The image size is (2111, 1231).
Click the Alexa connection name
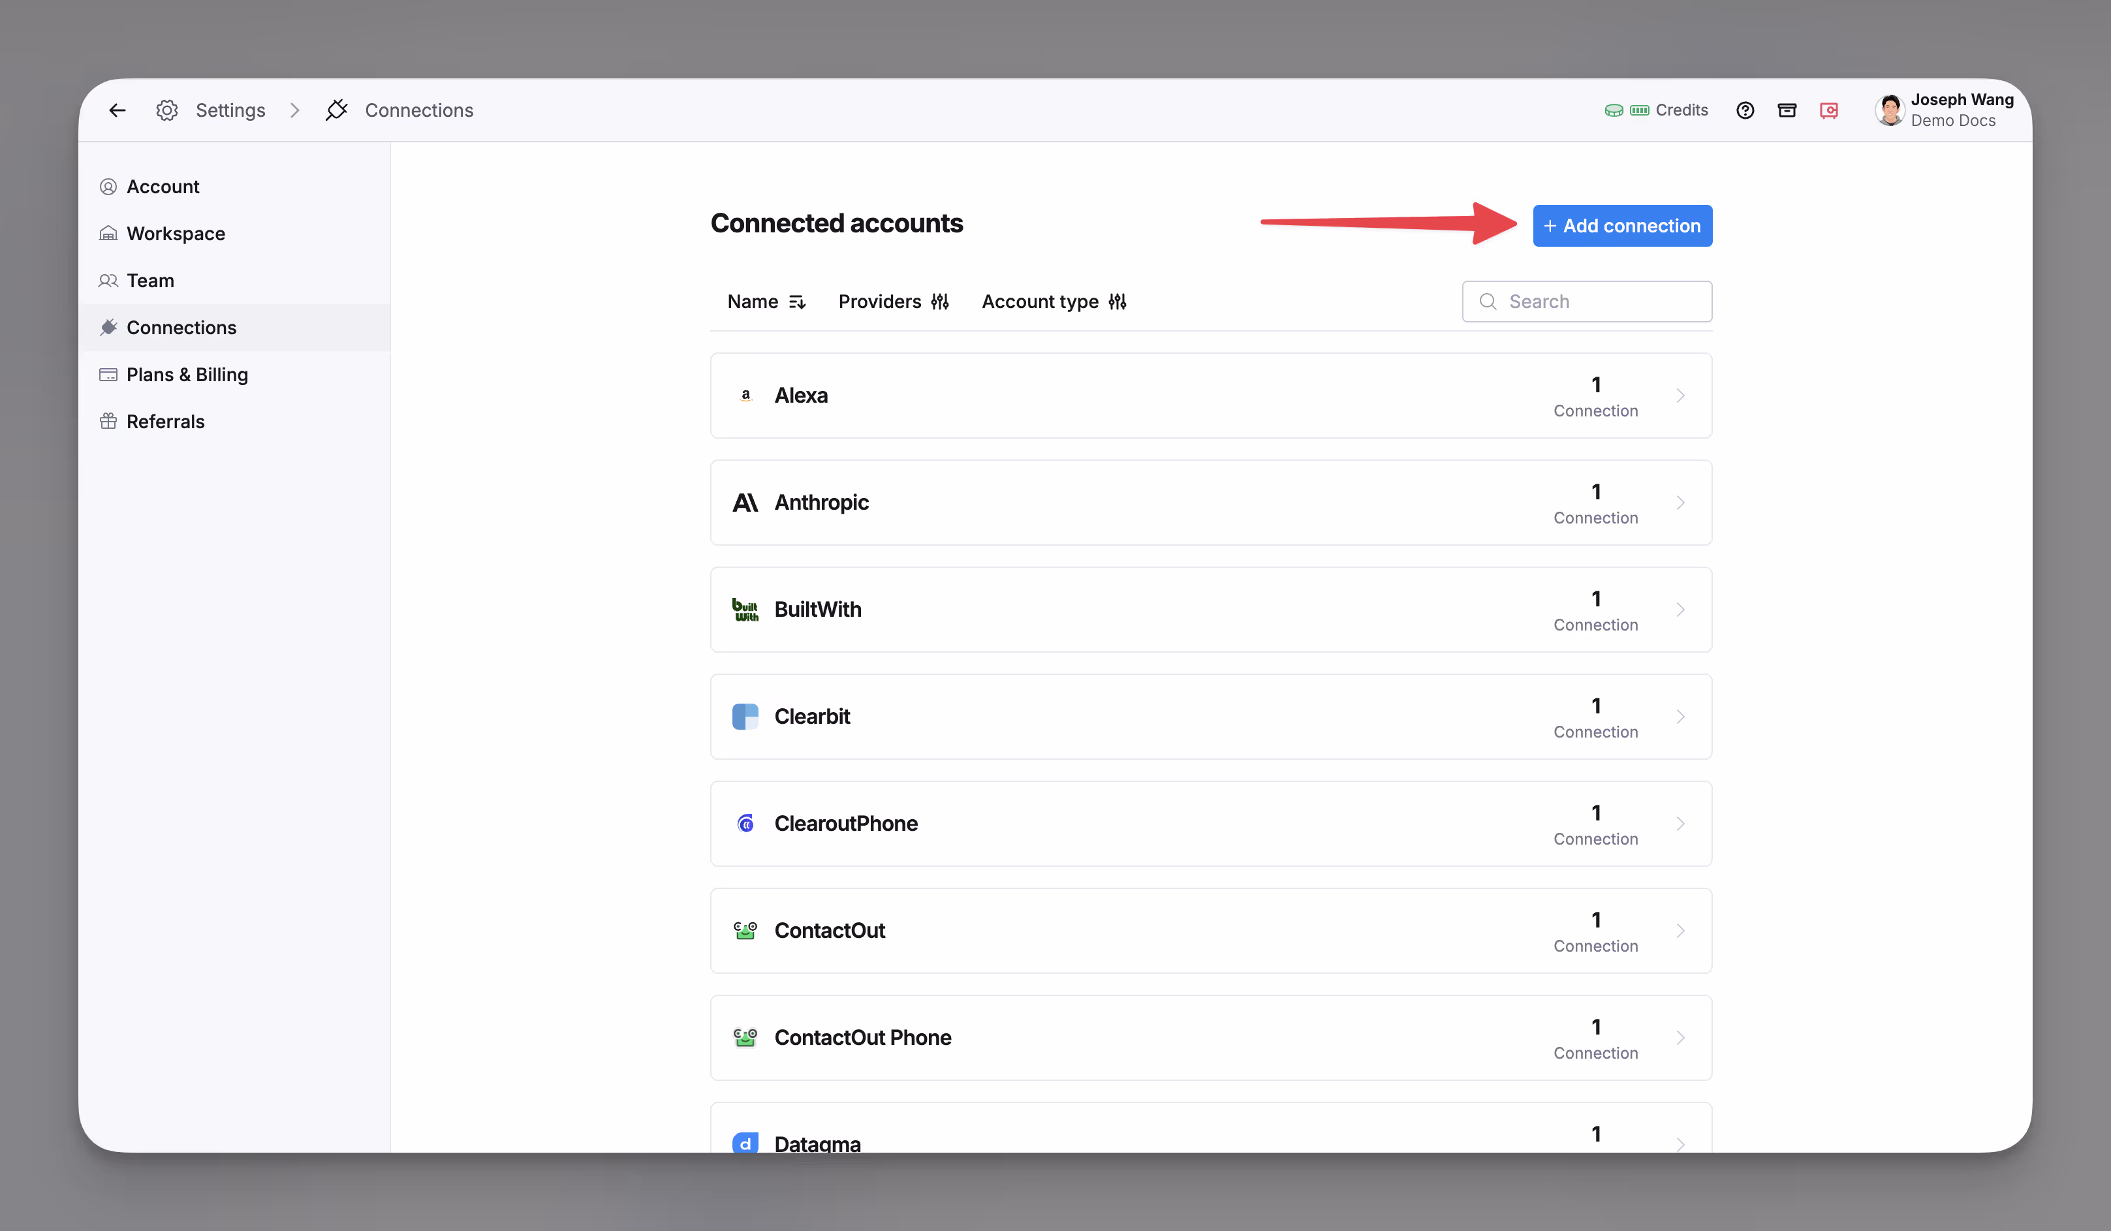(x=801, y=396)
